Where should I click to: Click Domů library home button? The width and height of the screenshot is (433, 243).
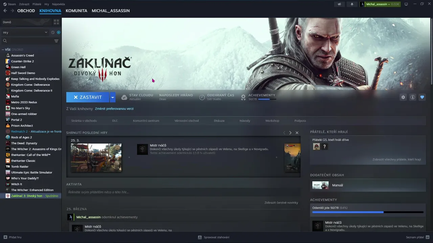(26, 22)
